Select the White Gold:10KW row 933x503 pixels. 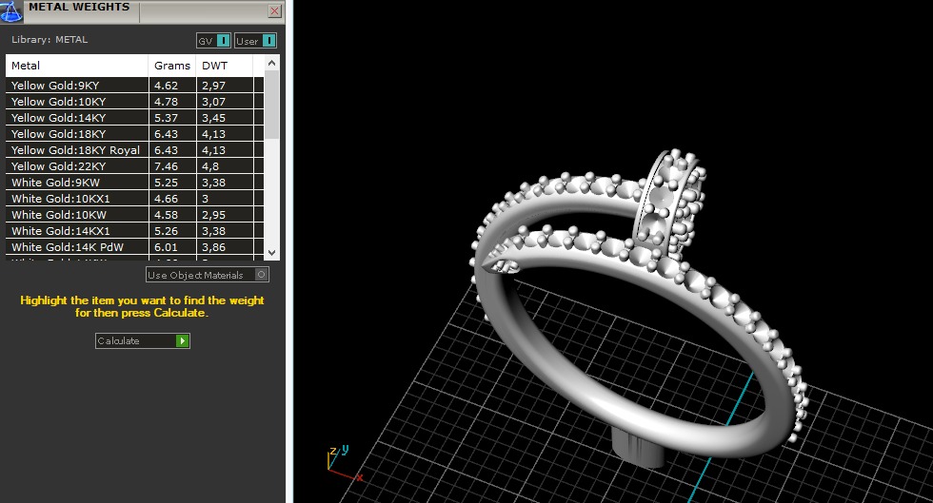(x=134, y=214)
